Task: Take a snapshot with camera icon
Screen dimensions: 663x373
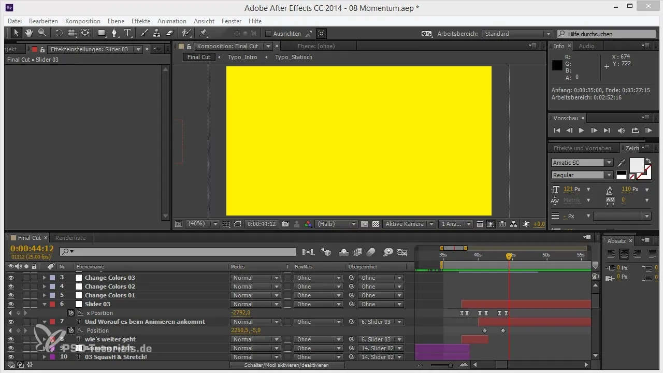Action: coord(285,224)
